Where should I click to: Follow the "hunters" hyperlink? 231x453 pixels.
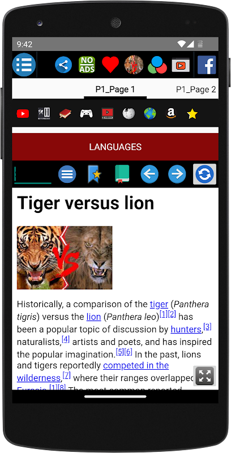pyautogui.click(x=186, y=330)
